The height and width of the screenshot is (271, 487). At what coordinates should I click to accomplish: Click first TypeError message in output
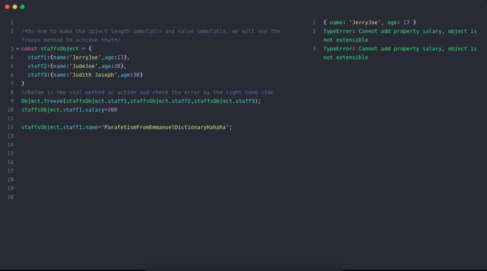coord(400,36)
